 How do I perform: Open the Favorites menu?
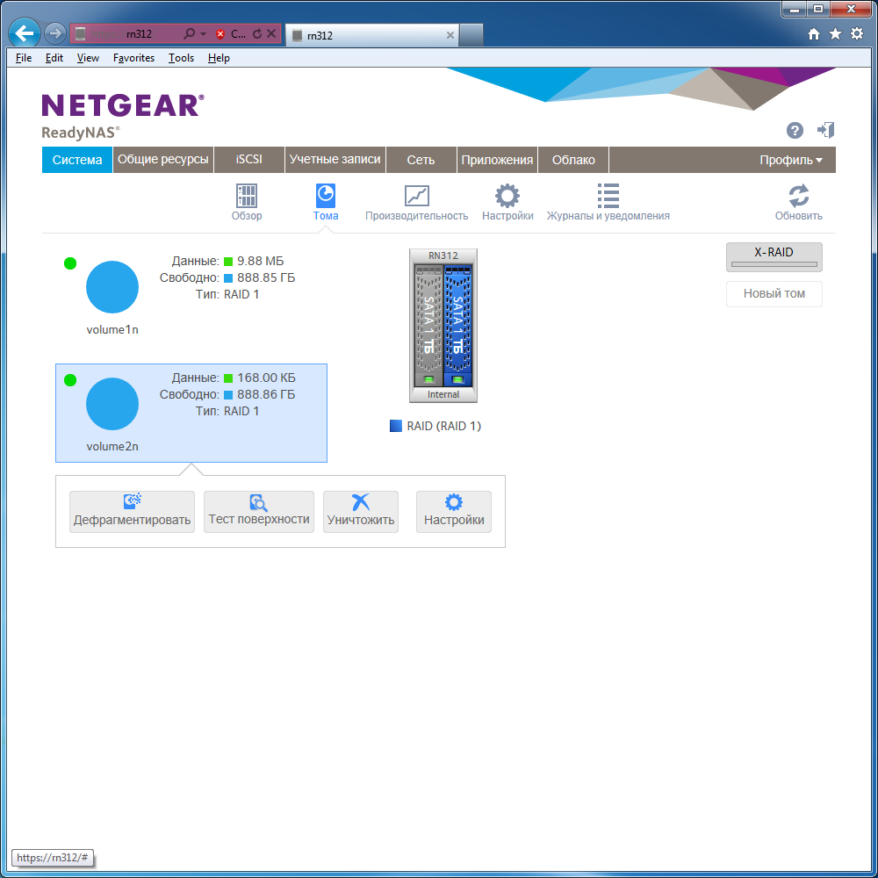click(x=133, y=58)
